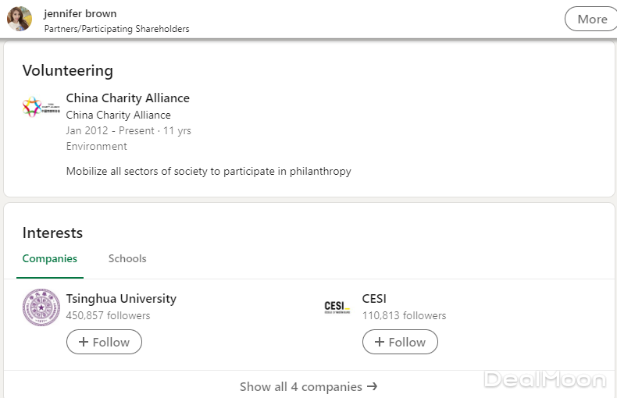Click the jennifer brown name in header
This screenshot has height=398, width=617.
coord(80,13)
